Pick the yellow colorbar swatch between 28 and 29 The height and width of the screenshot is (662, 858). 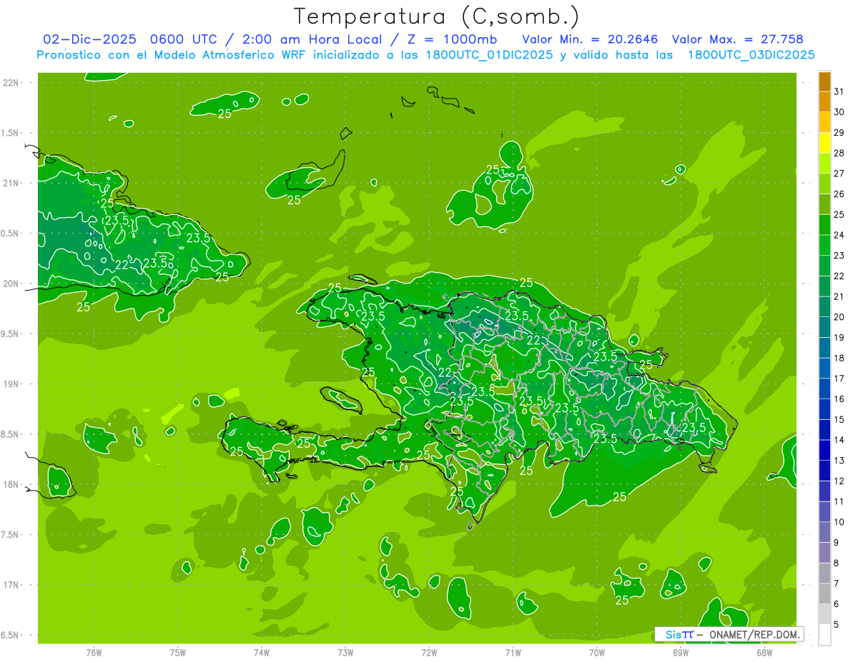[824, 143]
